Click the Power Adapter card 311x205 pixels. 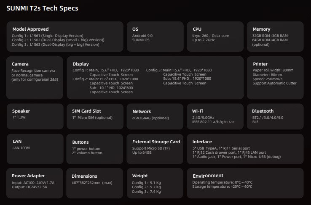coord(35,183)
